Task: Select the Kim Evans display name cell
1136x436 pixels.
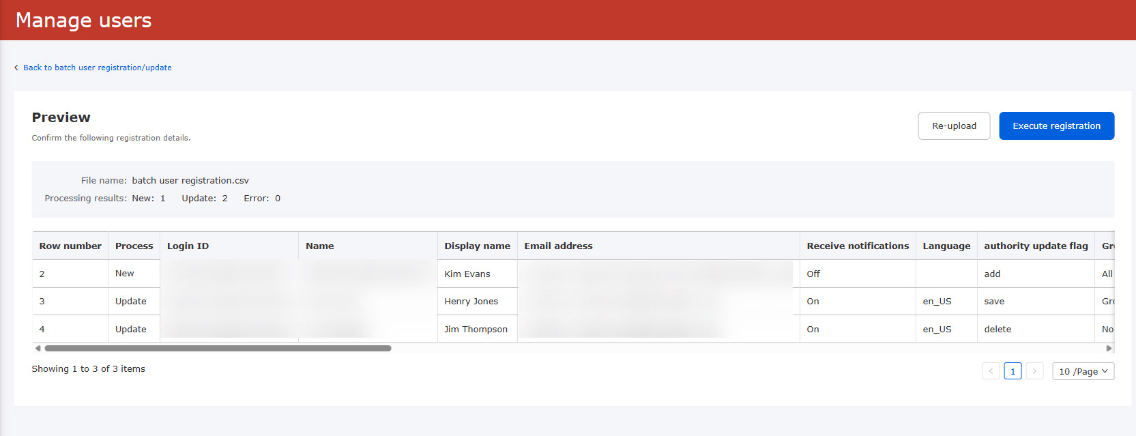Action: pyautogui.click(x=467, y=274)
